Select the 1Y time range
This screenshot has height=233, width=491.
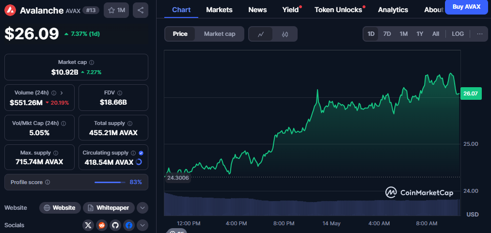tap(420, 34)
